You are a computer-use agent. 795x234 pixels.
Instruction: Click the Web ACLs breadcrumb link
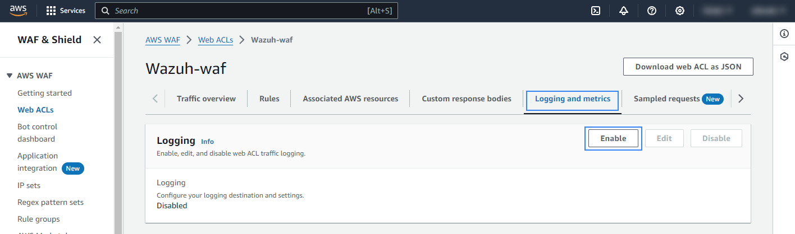coord(216,40)
